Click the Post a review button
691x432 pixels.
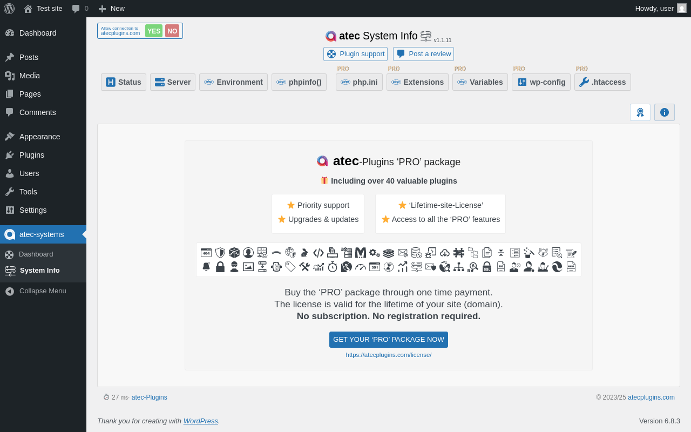(423, 54)
